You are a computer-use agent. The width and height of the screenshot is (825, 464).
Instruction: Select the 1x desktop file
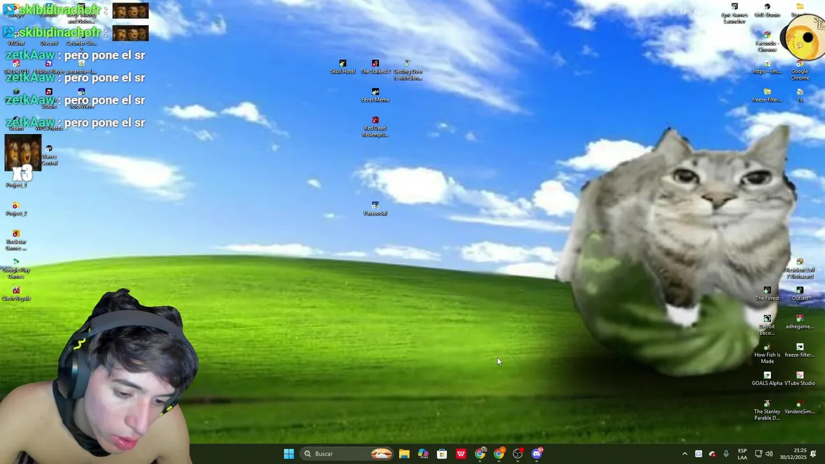800,95
